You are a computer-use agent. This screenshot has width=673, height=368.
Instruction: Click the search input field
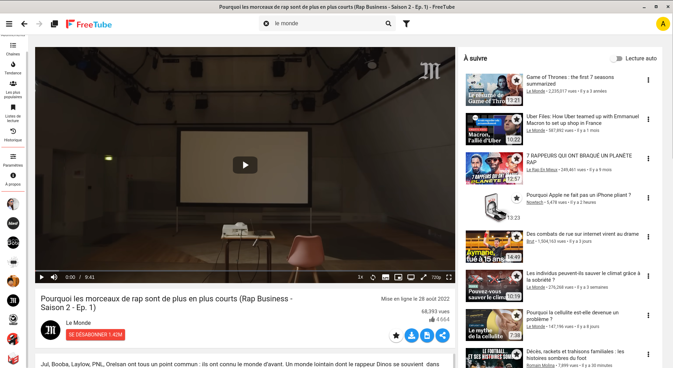[327, 24]
